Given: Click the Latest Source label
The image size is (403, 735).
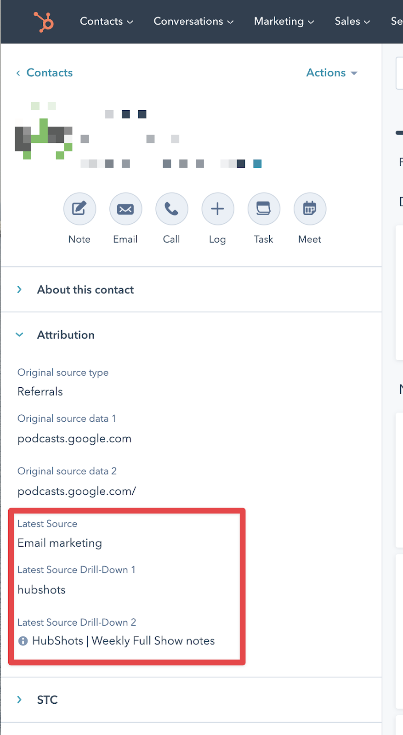Looking at the screenshot, I should pyautogui.click(x=47, y=524).
